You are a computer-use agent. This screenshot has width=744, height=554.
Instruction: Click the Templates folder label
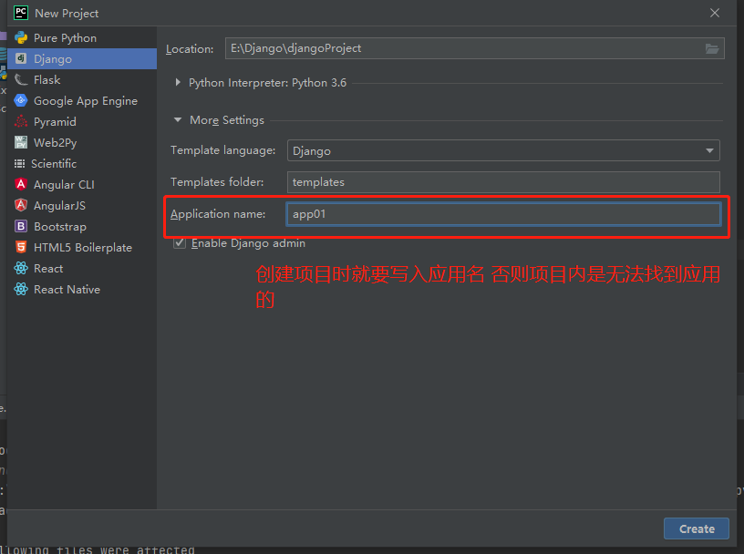pos(217,182)
